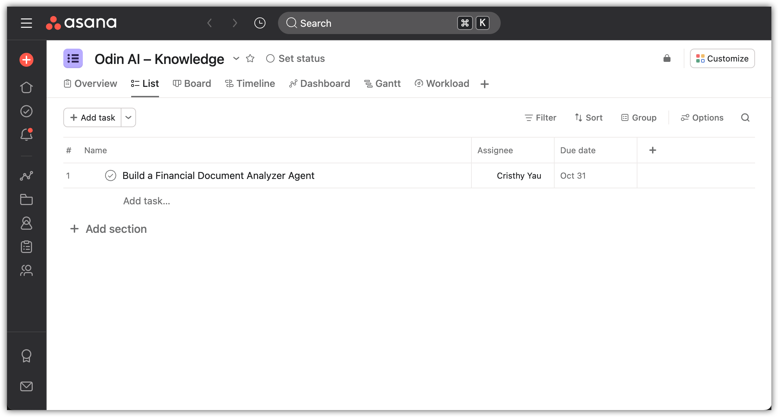Open the Home icon in the sidebar
Image resolution: width=778 pixels, height=417 pixels.
point(26,88)
